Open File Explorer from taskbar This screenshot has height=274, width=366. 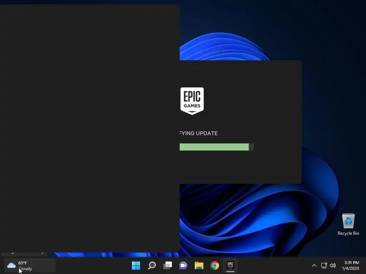point(199,265)
